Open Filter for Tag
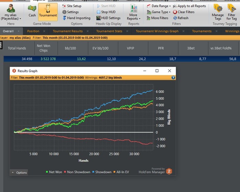This screenshot has width=240, height=192. point(231,12)
